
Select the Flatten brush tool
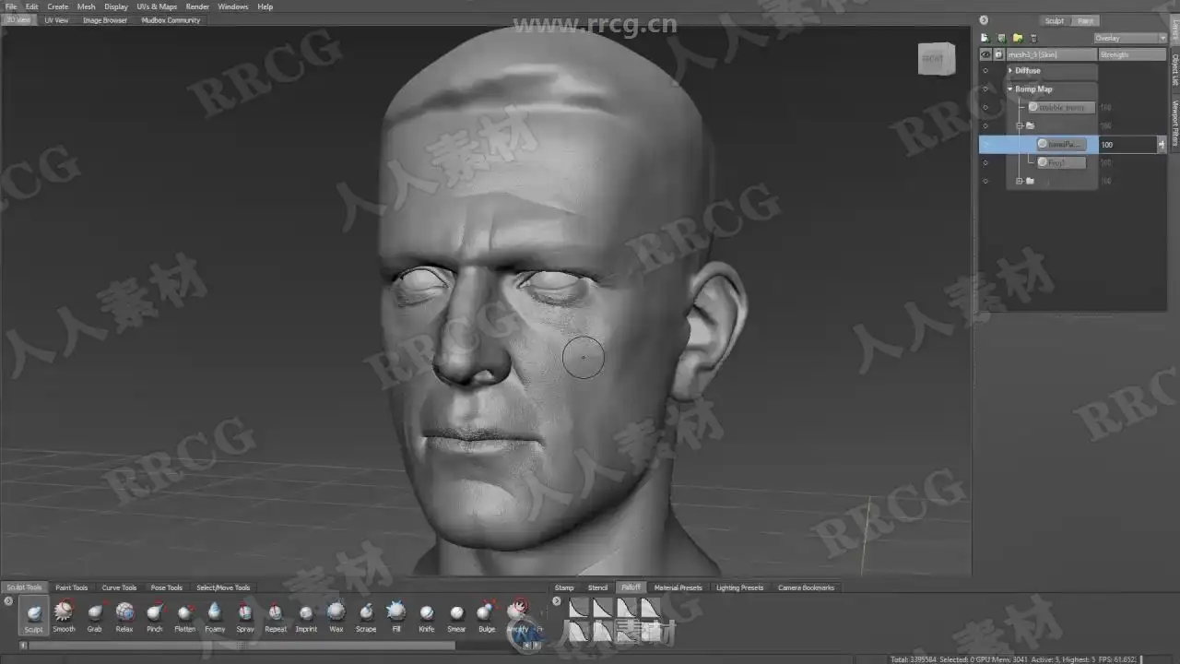tap(184, 615)
